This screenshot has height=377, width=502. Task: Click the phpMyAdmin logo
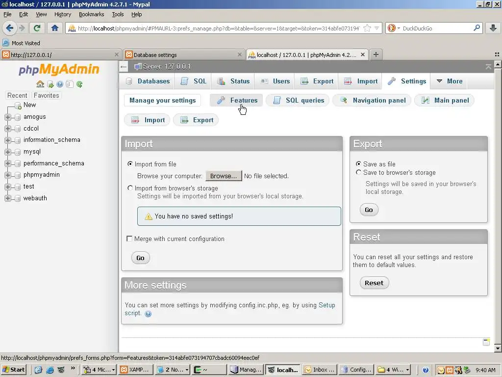point(59,69)
